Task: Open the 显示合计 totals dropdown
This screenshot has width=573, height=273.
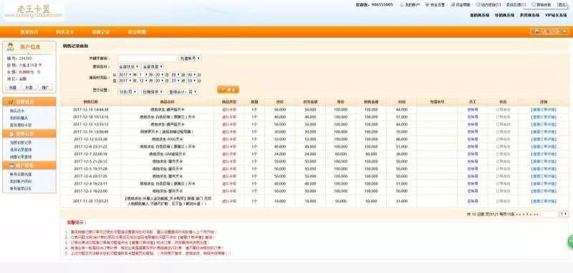Action: click(183, 92)
